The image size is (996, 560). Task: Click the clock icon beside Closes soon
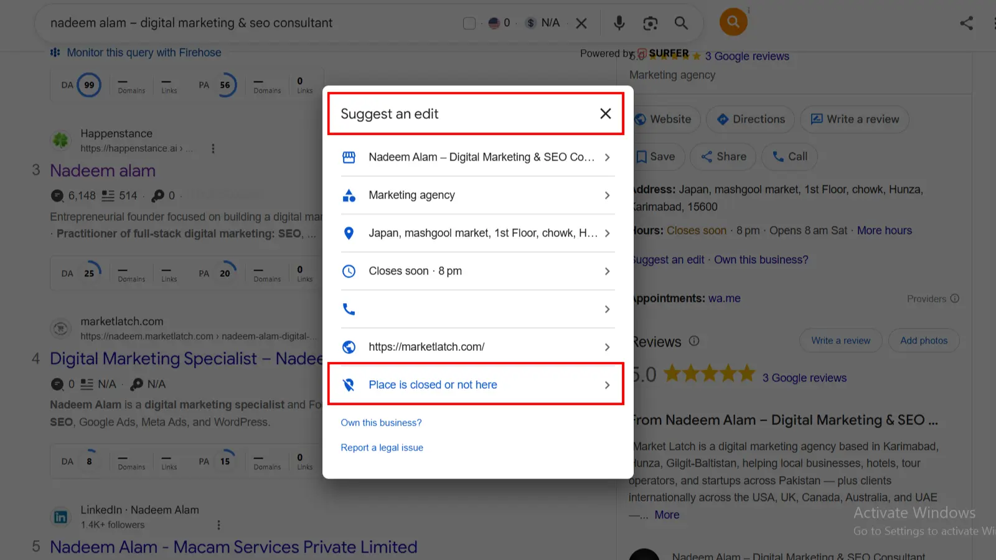pos(349,271)
